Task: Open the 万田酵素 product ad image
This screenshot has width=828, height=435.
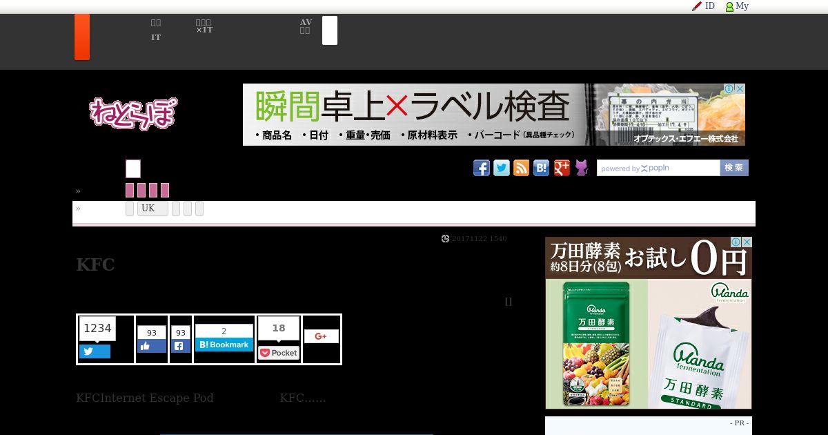Action: pyautogui.click(x=649, y=323)
